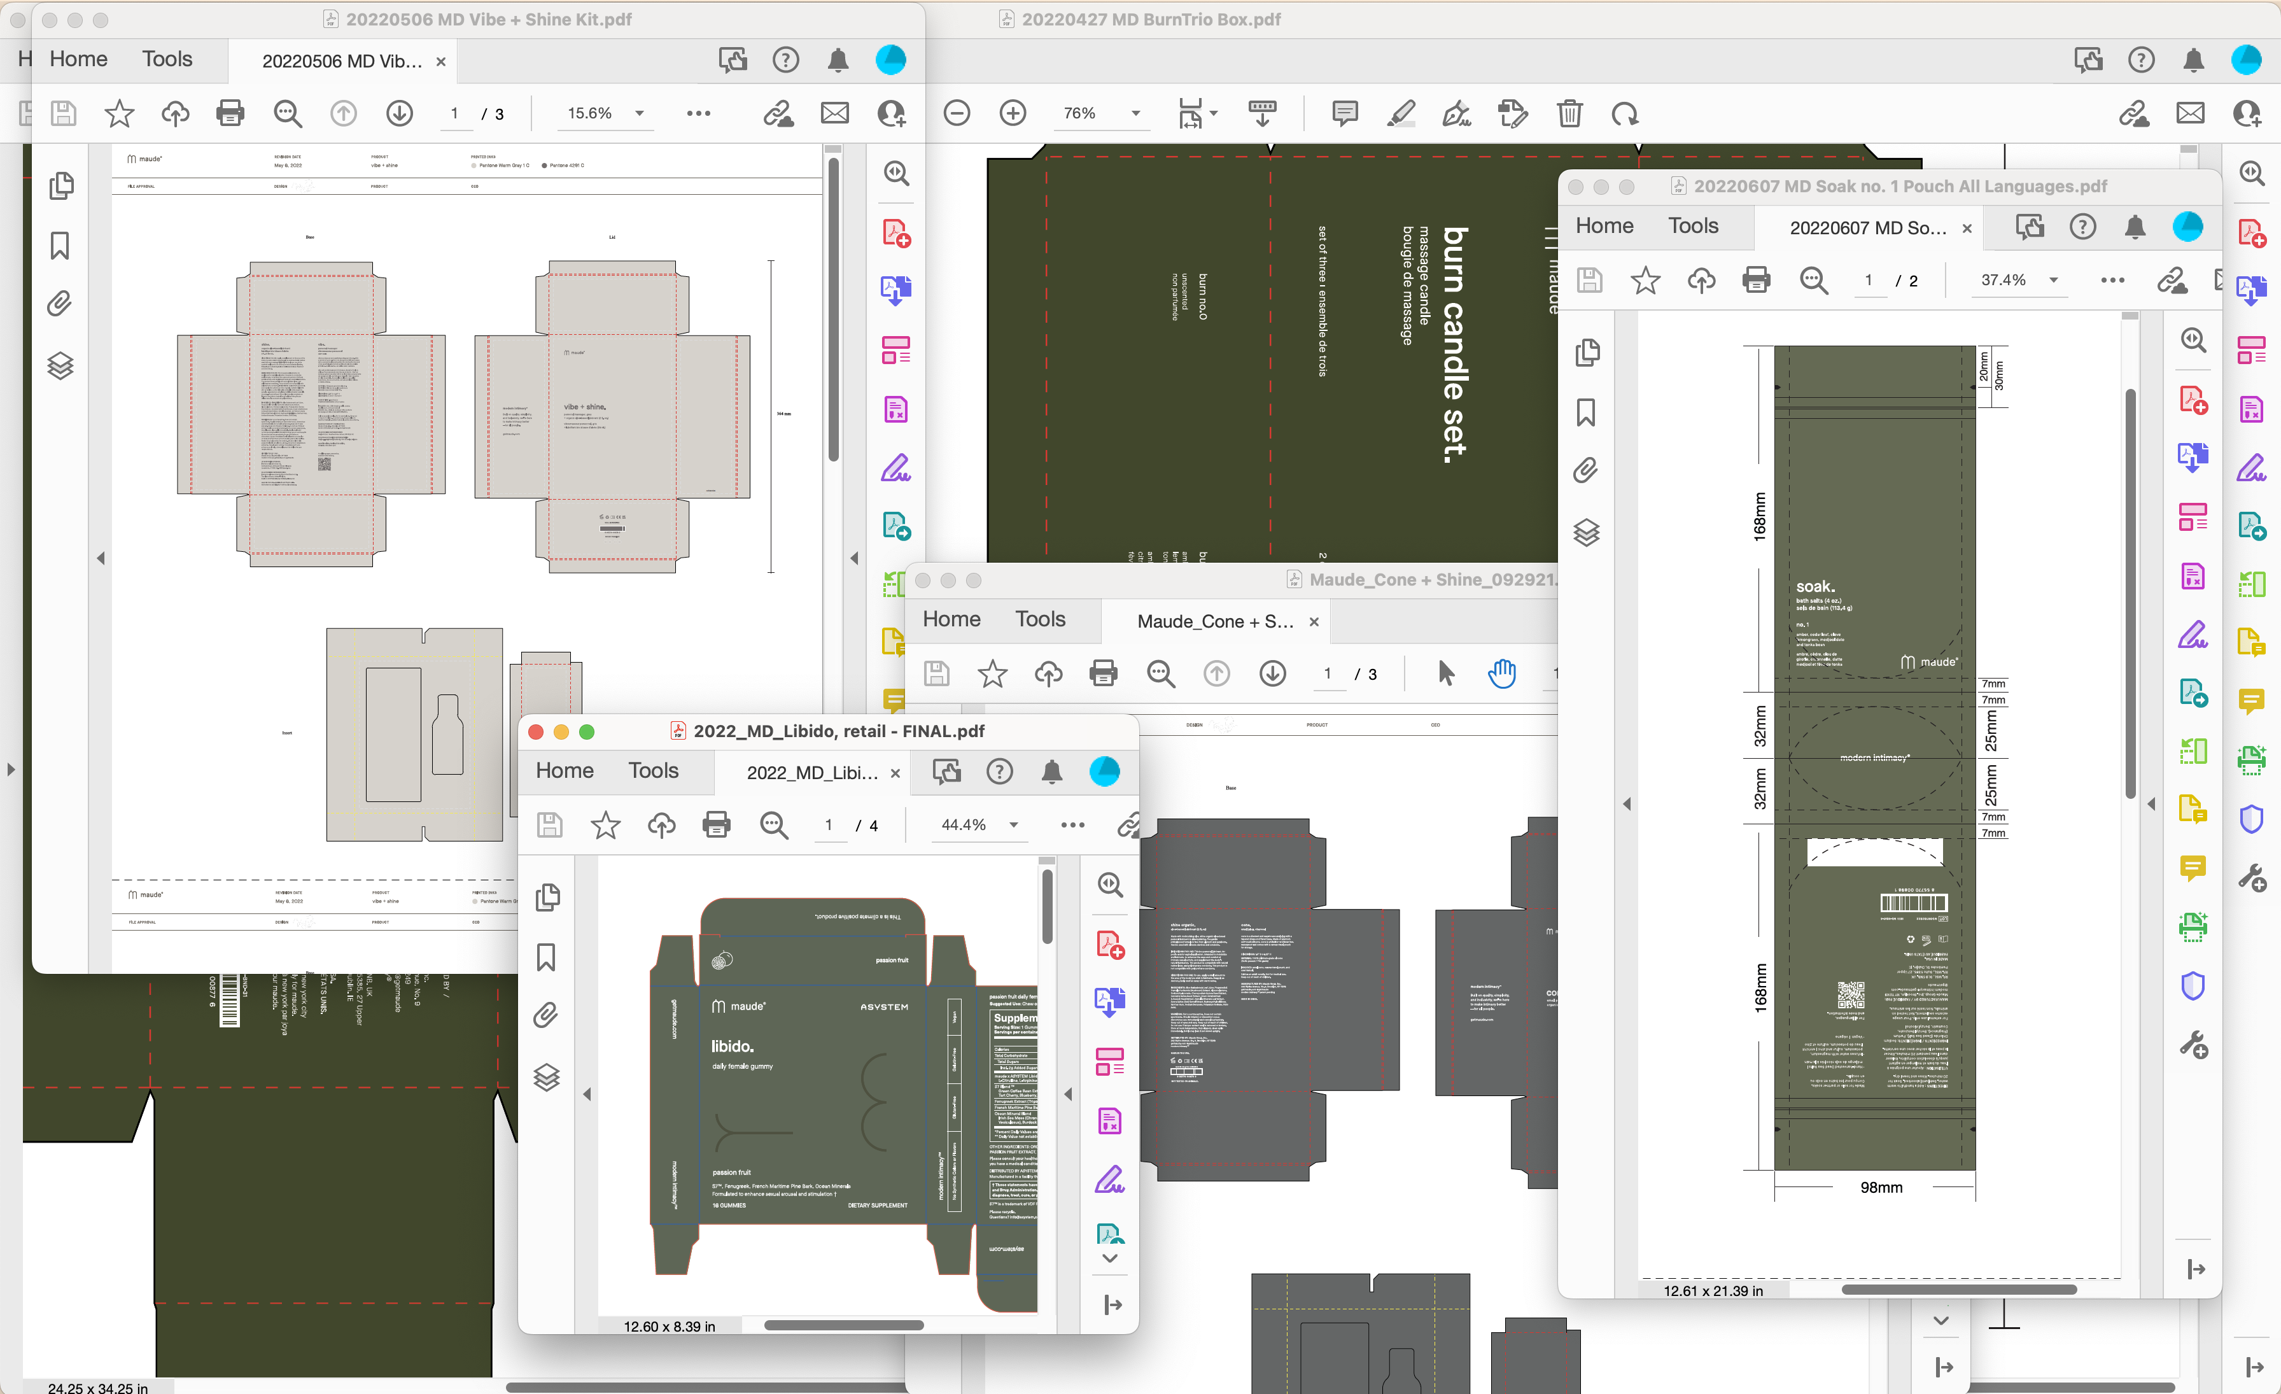Open Home tab in Libido window
The width and height of the screenshot is (2281, 1394).
coord(565,770)
